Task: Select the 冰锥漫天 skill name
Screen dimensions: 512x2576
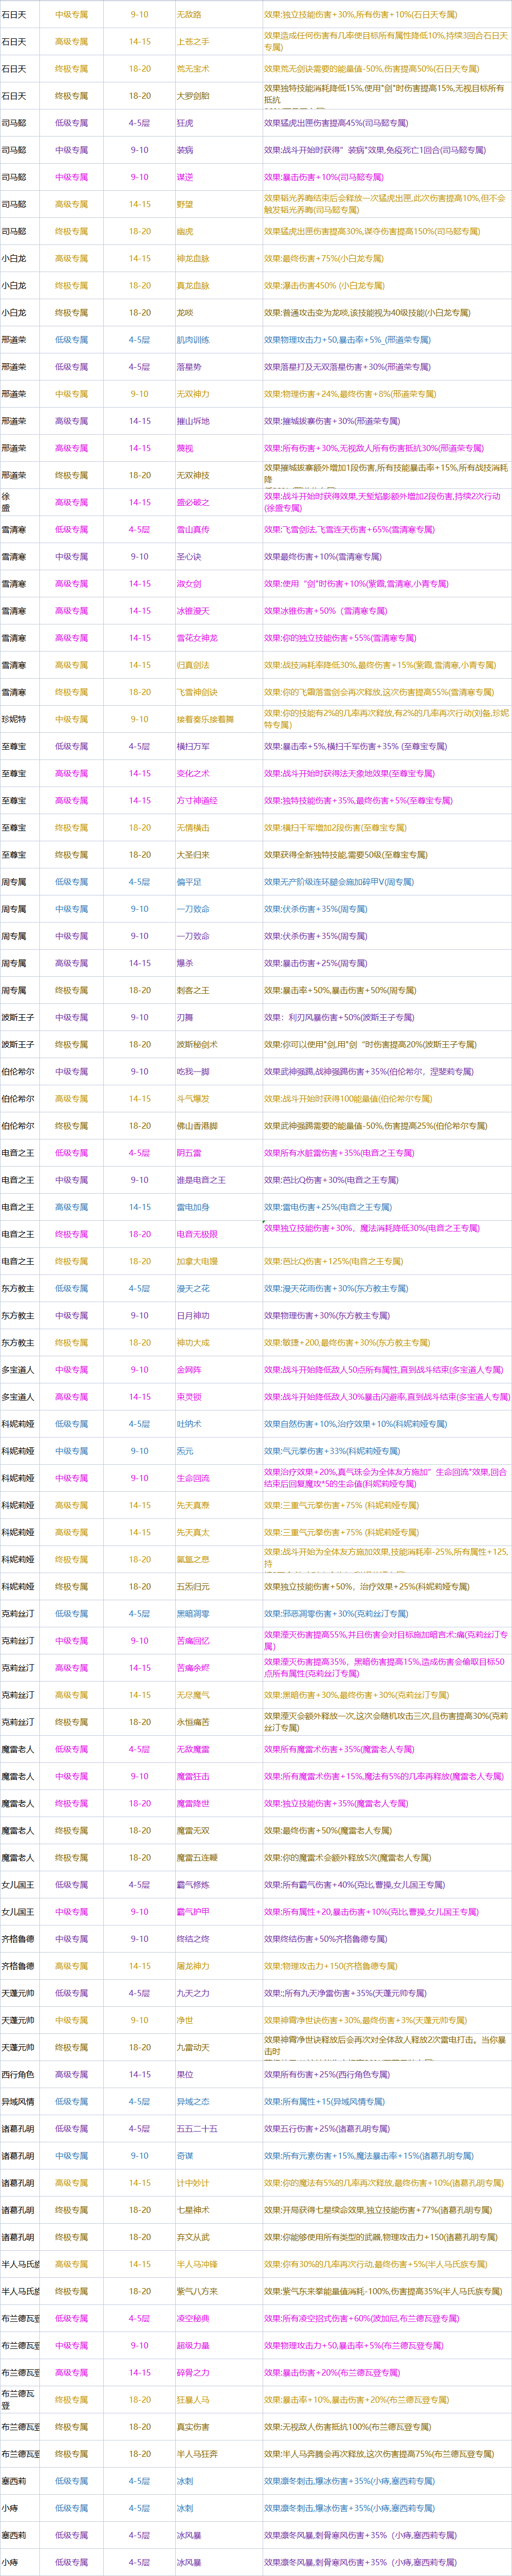Action: click(x=193, y=610)
